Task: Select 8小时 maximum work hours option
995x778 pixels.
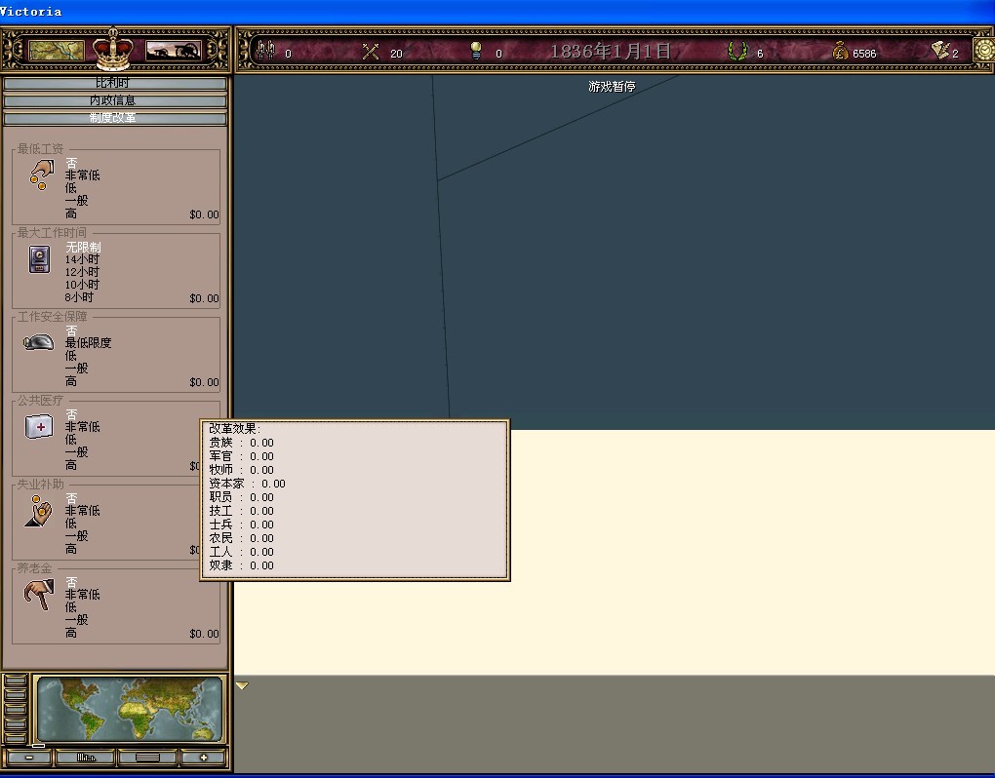Action: pyautogui.click(x=82, y=297)
